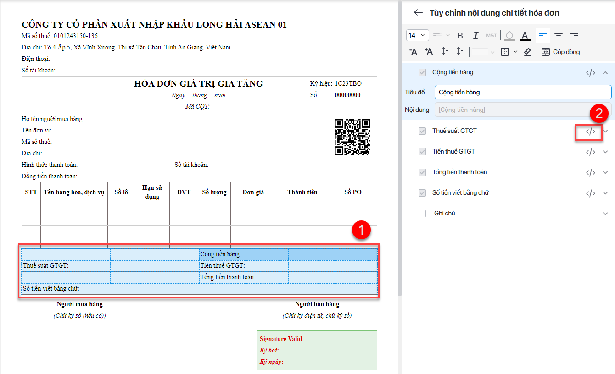Center align the text
This screenshot has height=374, width=615.
coord(559,36)
